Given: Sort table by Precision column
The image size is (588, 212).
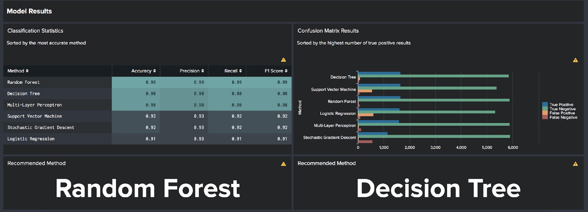Looking at the screenshot, I should 192,71.
